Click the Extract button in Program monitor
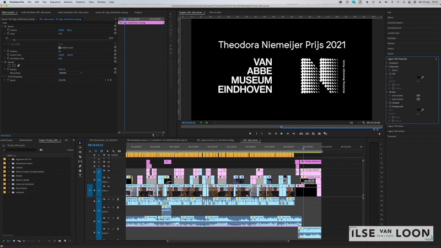This screenshot has height=248, width=441. click(307, 133)
